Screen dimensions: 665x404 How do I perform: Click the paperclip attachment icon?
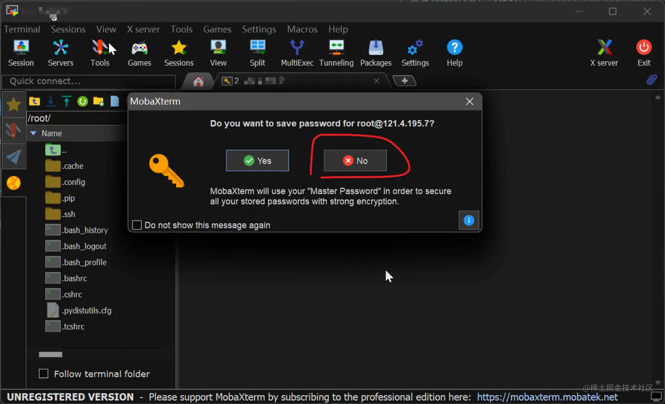tap(651, 80)
